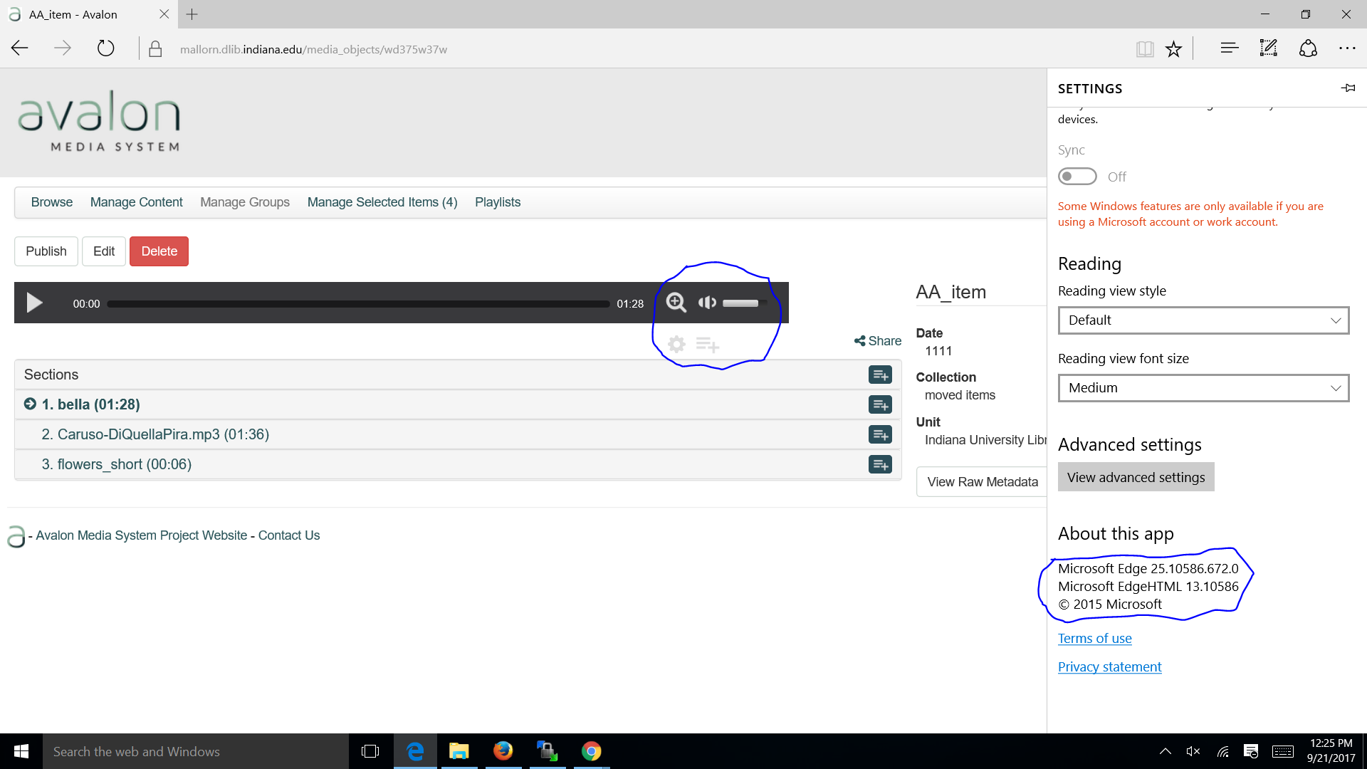Pin the Settings panel open

(1348, 88)
